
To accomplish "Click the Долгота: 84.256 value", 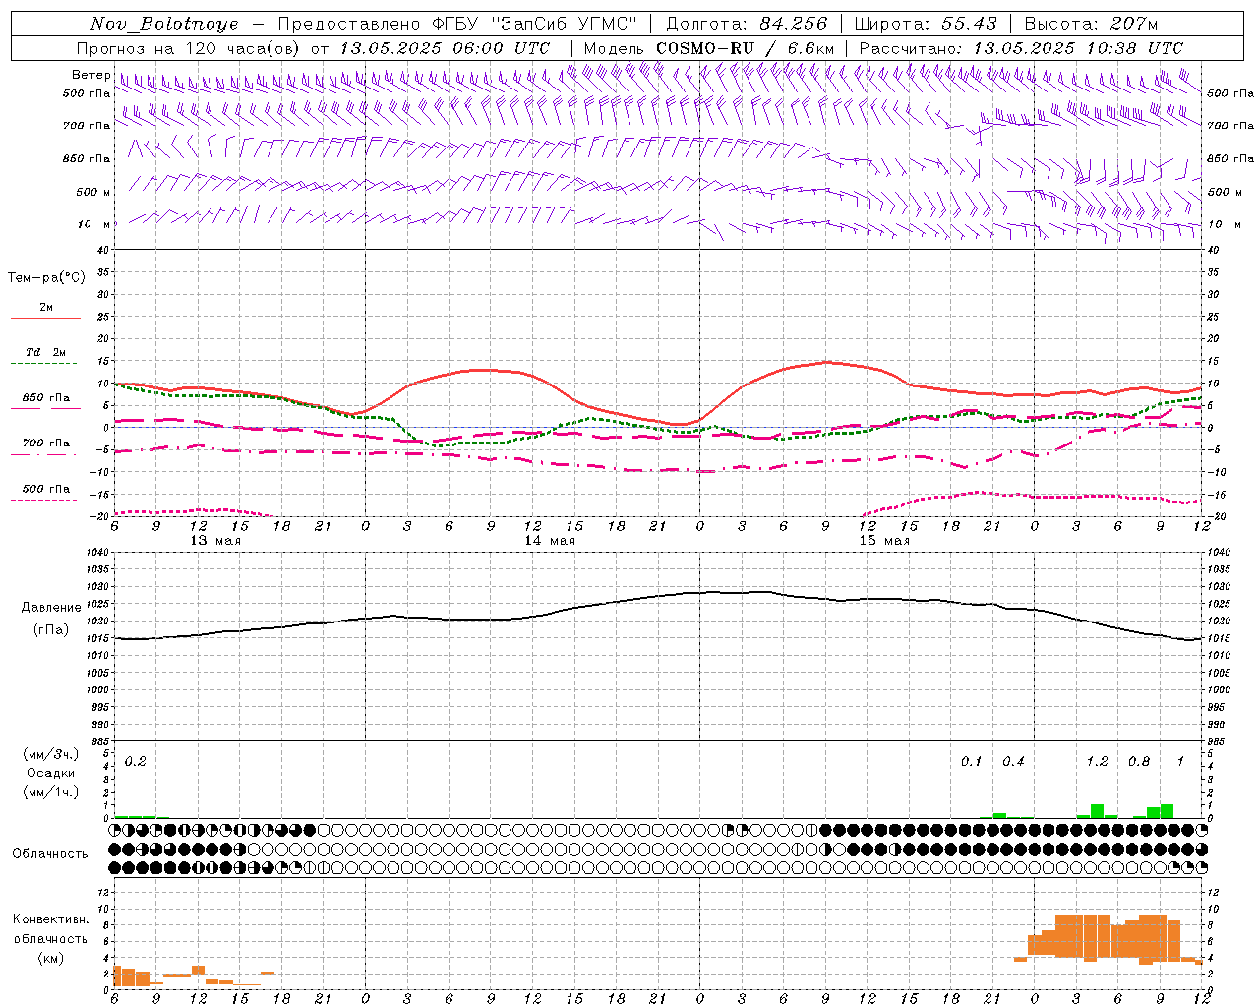I will pos(747,24).
